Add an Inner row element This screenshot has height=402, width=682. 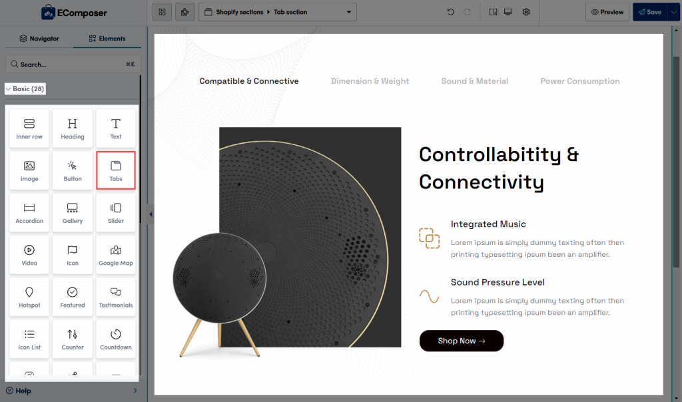pos(29,128)
